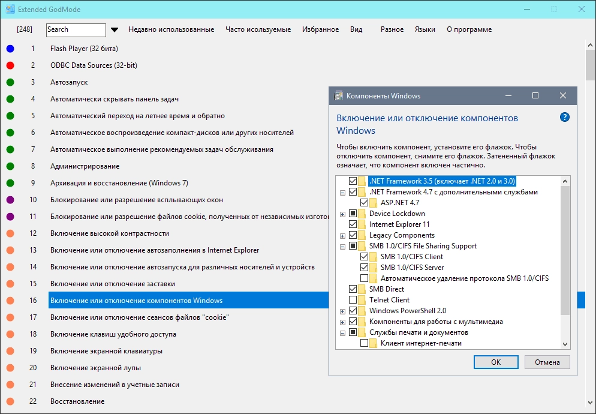
Task: Open dropdown arrow next to Search box
Action: point(115,29)
